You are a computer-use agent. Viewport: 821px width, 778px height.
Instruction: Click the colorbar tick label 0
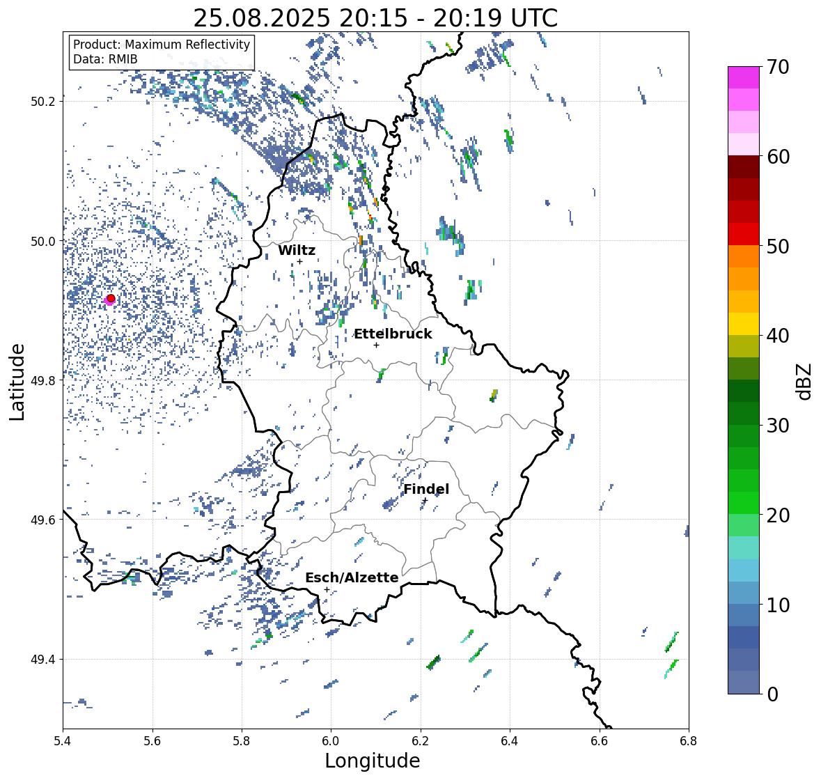(772, 694)
